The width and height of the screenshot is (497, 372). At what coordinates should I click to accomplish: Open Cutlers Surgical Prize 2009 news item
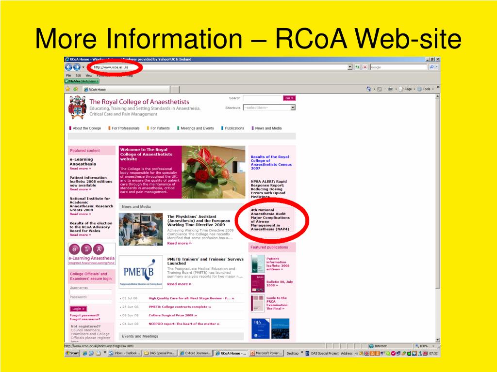click(x=173, y=315)
